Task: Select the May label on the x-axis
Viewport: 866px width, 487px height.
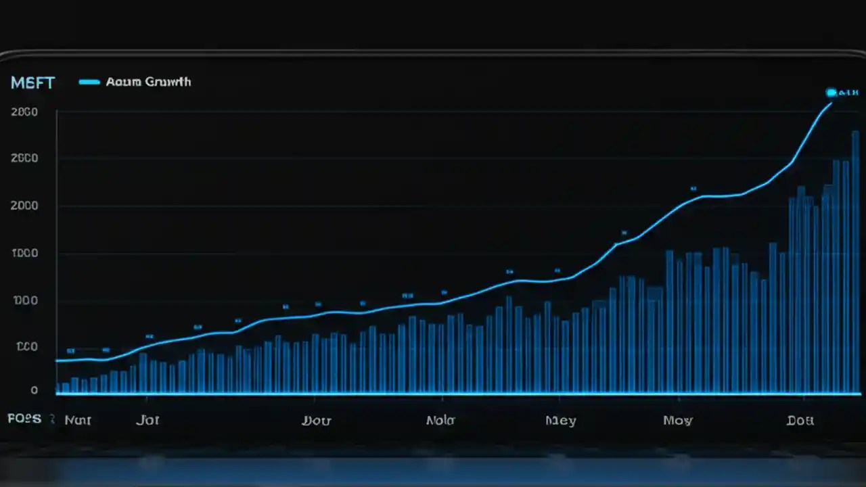Action: pyautogui.click(x=560, y=419)
